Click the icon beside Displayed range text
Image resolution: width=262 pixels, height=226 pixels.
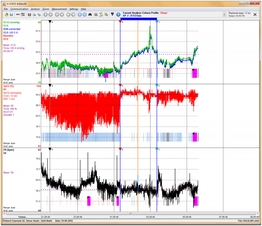pos(224,15)
